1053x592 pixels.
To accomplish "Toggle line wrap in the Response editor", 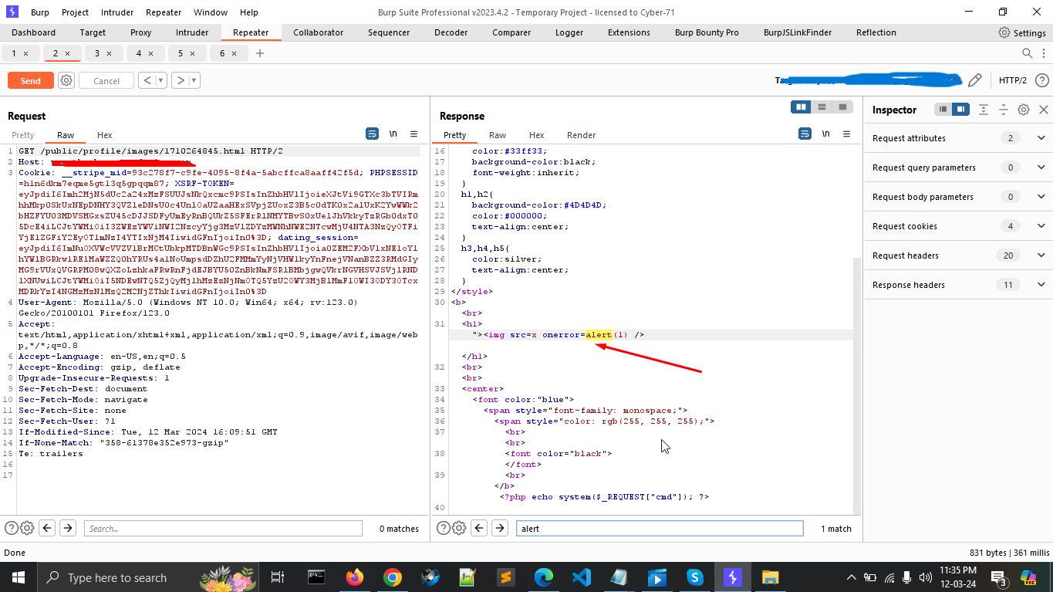I will coord(805,134).
